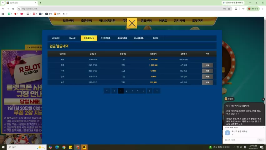Go to the next page arrow in pagination
The height and width of the screenshot is (150, 266).
(150, 91)
